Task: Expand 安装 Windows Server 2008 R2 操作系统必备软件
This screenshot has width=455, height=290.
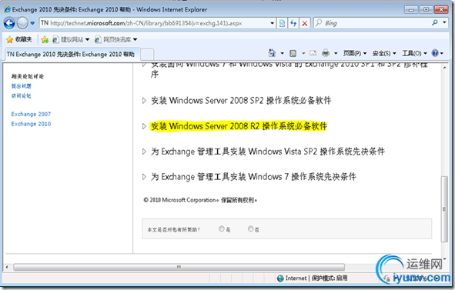Action: [x=144, y=126]
